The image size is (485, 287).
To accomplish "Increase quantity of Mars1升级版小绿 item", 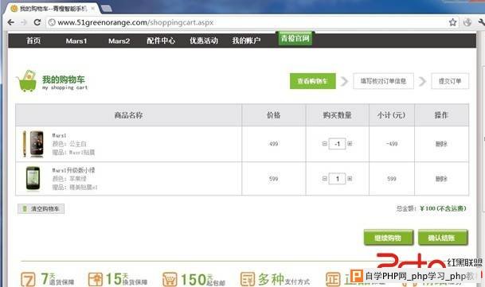I will [350, 179].
